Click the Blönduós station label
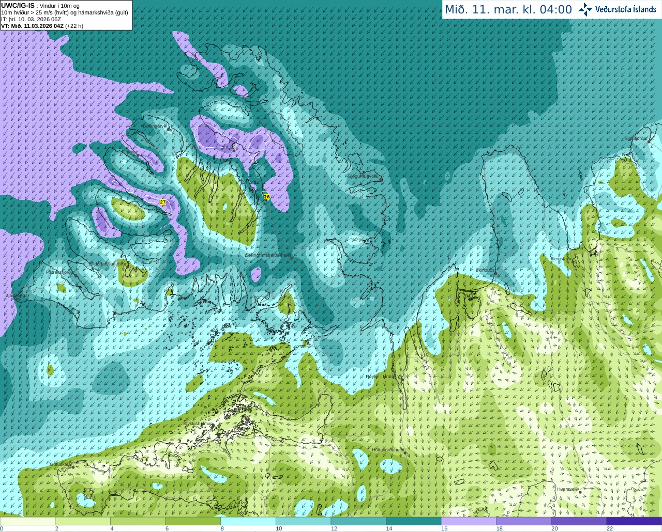The image size is (662, 532). pyautogui.click(x=485, y=270)
